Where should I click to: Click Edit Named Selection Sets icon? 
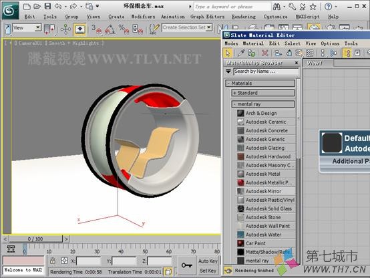(154, 29)
